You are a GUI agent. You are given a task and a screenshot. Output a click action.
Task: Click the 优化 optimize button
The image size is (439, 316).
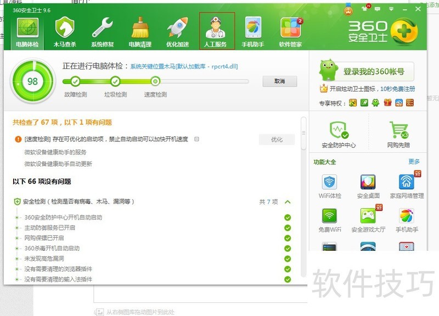(277, 140)
